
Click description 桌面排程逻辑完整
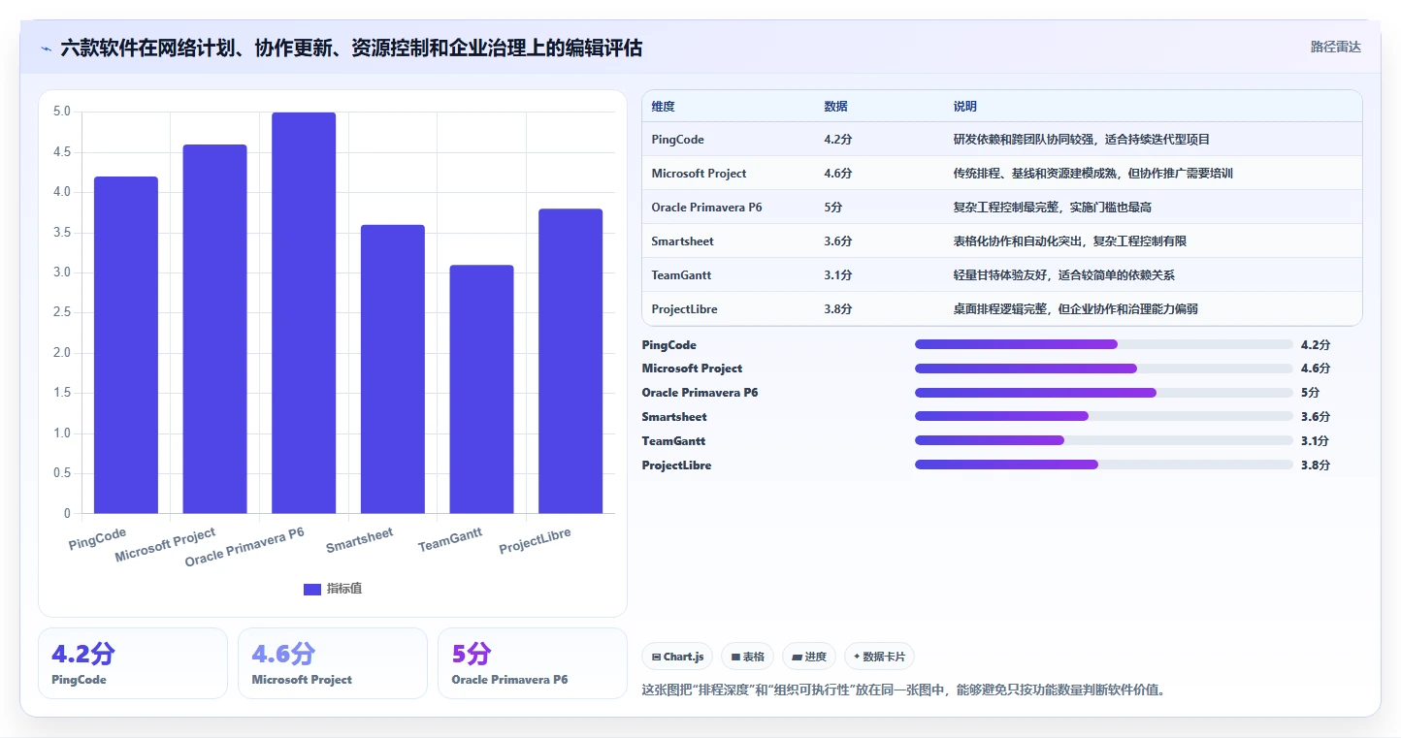1076,309
